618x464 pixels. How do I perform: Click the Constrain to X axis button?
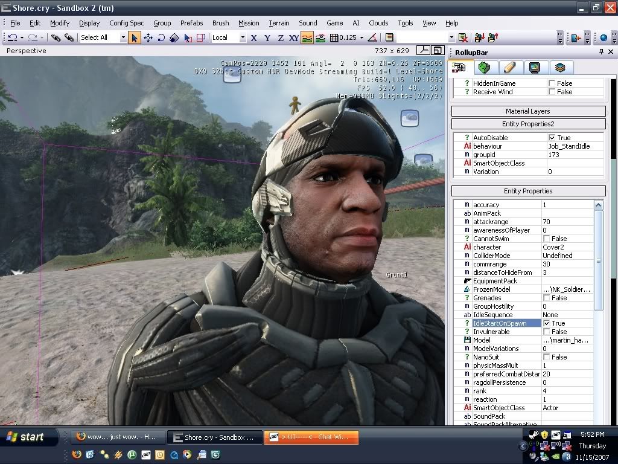click(x=254, y=38)
